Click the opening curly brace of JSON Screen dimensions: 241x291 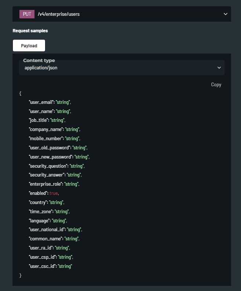pyautogui.click(x=21, y=93)
